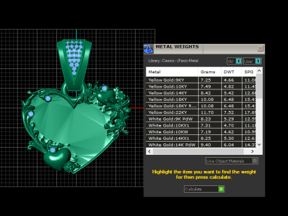Click the horizontal scrollbar thumb
The width and height of the screenshot is (288, 216).
click(x=199, y=151)
